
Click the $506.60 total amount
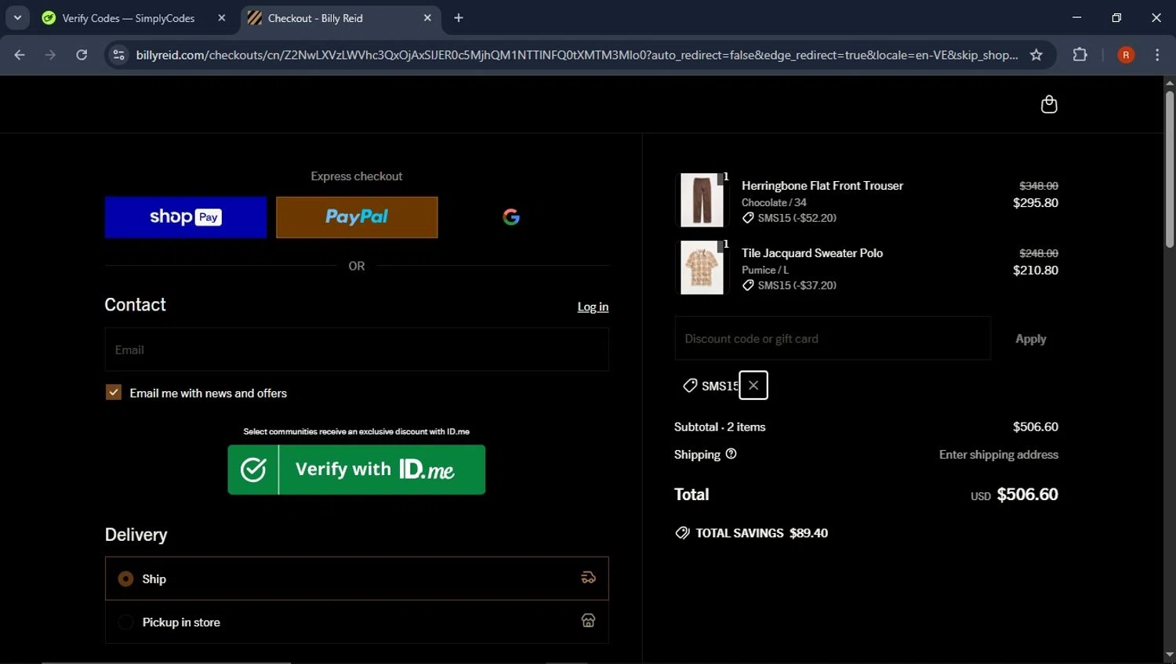coord(1027,495)
